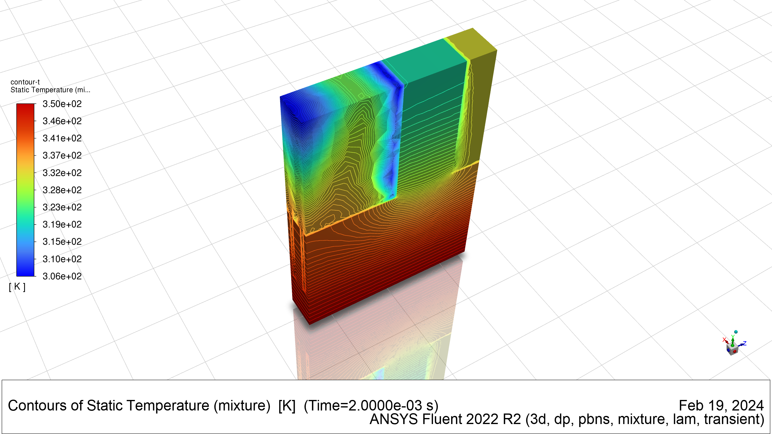Click the Time=2.0000e-03 s caption text
Screen dimensions: 772x434
point(371,406)
